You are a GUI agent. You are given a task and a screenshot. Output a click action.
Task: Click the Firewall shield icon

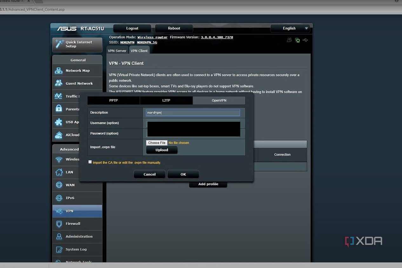point(59,224)
